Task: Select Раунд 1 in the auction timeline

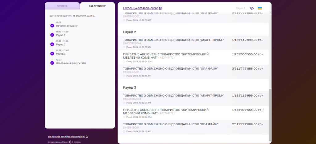Action: pos(61,35)
